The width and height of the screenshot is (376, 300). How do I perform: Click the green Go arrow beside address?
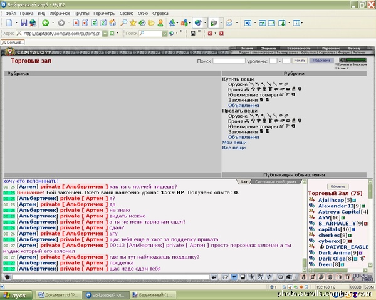click(112, 34)
